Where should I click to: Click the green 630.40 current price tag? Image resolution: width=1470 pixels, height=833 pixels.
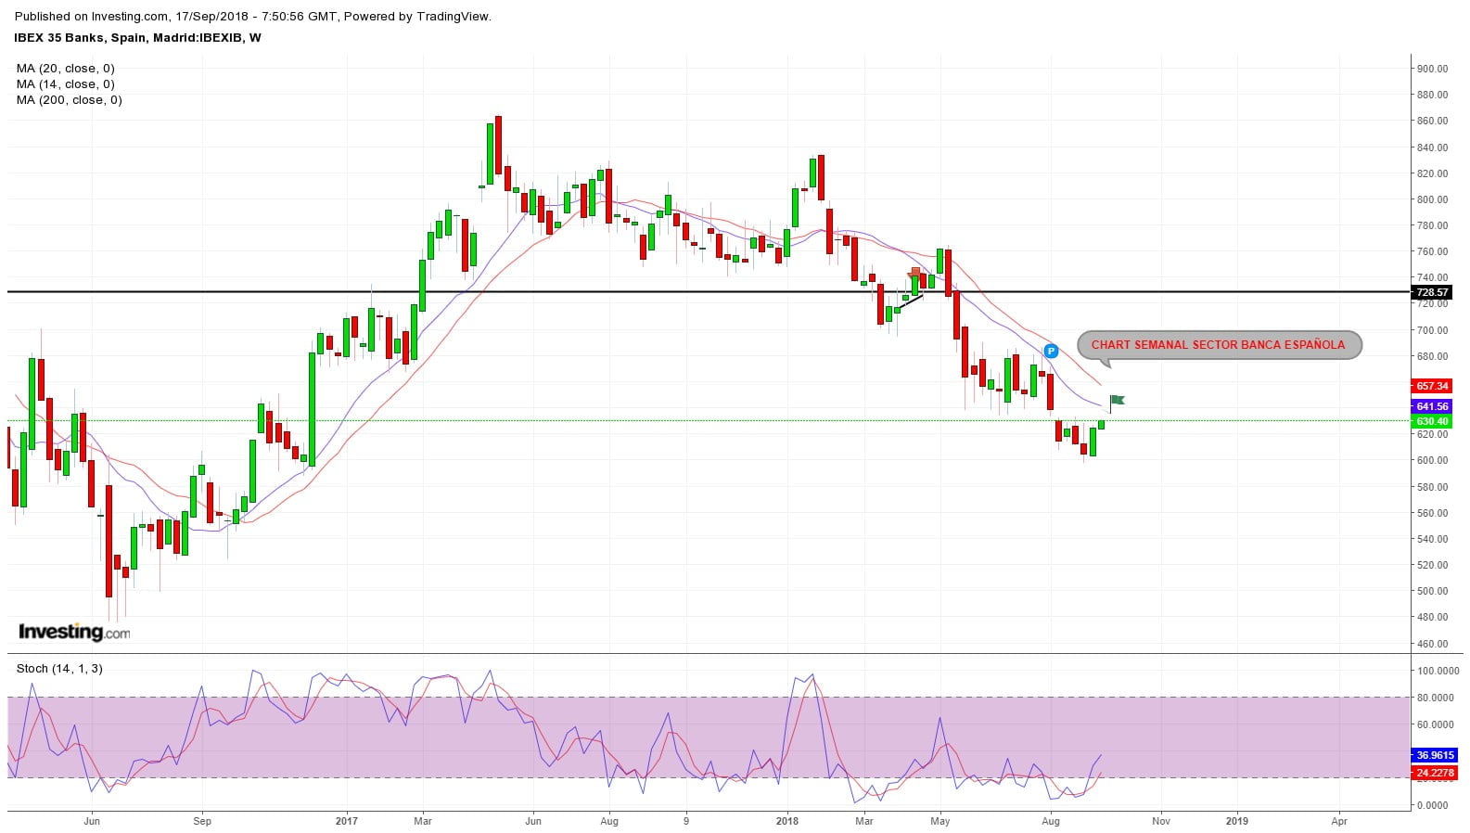[1432, 421]
